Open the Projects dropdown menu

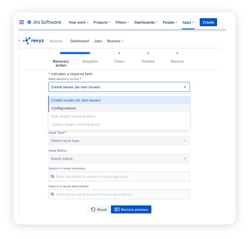102,22
